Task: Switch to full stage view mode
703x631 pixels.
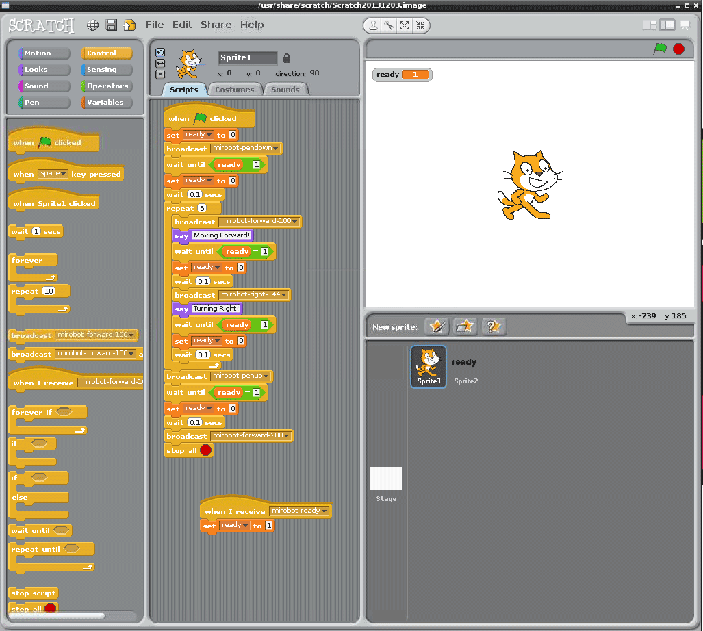Action: pyautogui.click(x=667, y=25)
